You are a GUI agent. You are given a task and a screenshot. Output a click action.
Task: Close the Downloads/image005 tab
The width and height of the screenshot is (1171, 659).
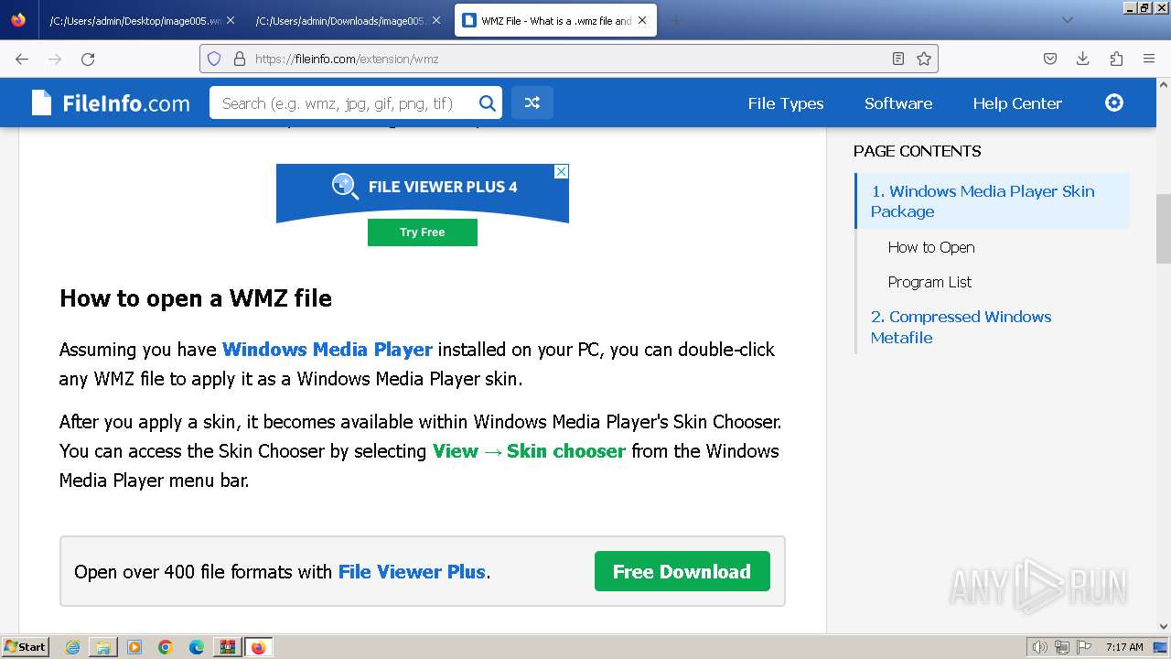coord(436,20)
